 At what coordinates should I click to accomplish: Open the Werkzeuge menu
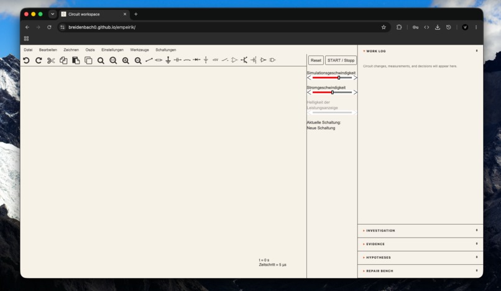[x=140, y=50]
